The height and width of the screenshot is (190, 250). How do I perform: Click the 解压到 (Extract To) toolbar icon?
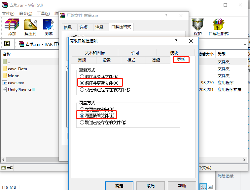(x=30, y=24)
